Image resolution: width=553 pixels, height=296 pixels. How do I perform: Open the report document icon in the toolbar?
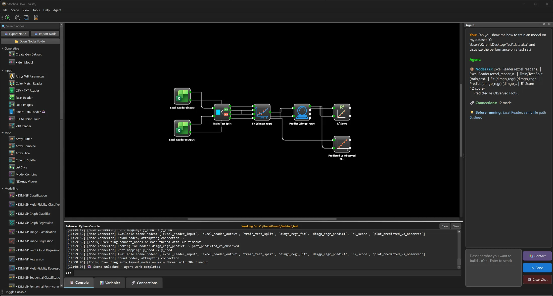(36, 18)
